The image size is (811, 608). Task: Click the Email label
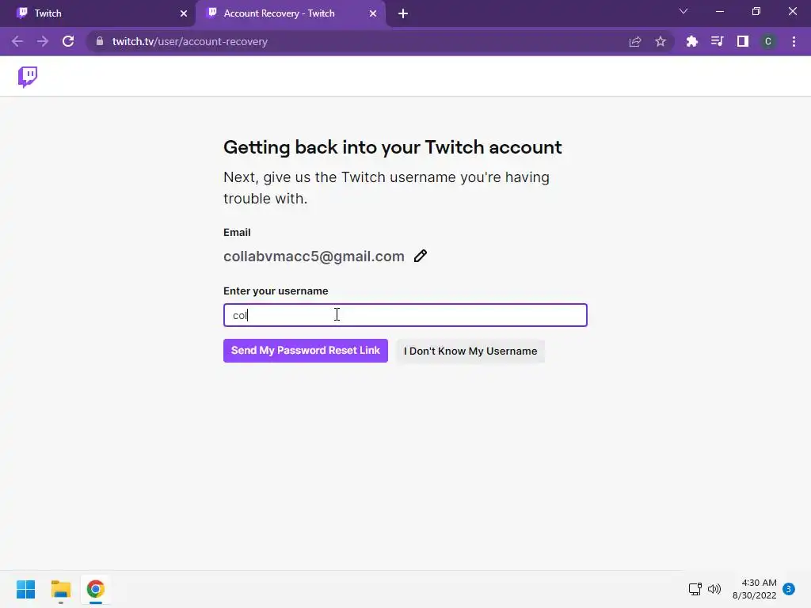[x=237, y=233]
